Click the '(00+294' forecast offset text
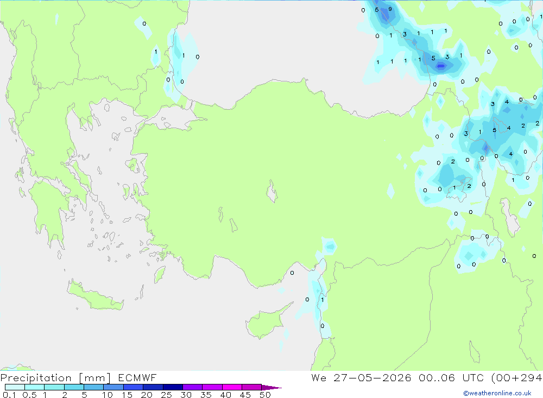This screenshot has height=398, width=543. coord(517,378)
